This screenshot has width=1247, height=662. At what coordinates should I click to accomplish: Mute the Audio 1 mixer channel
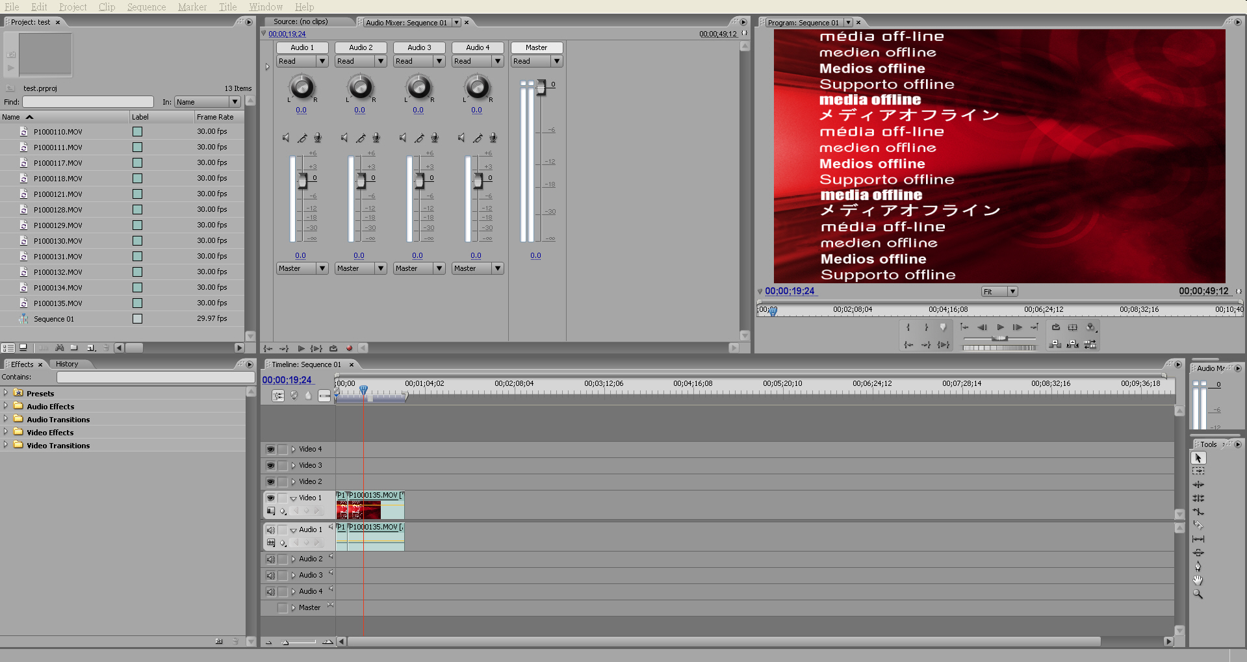pos(286,138)
